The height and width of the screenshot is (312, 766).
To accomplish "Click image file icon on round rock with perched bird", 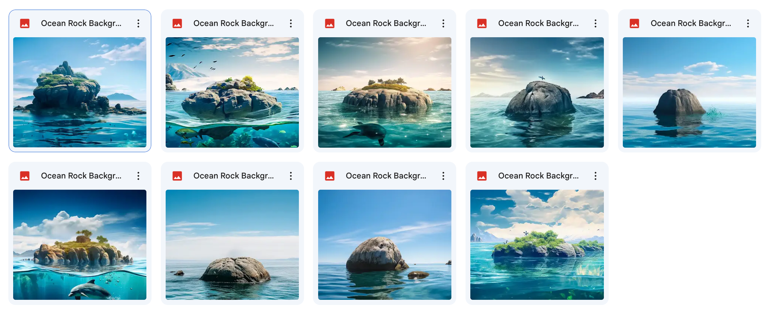I will [x=482, y=23].
